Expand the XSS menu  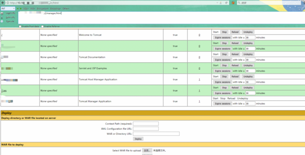[x=32, y=8]
